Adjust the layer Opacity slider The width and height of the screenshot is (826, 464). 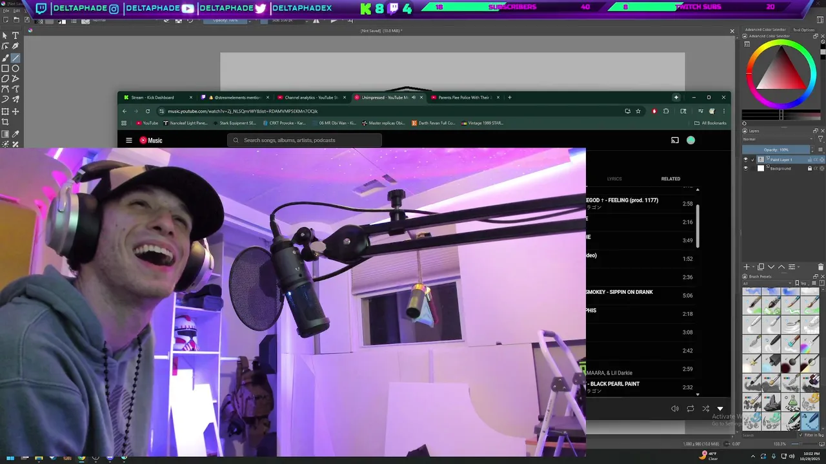pos(776,150)
